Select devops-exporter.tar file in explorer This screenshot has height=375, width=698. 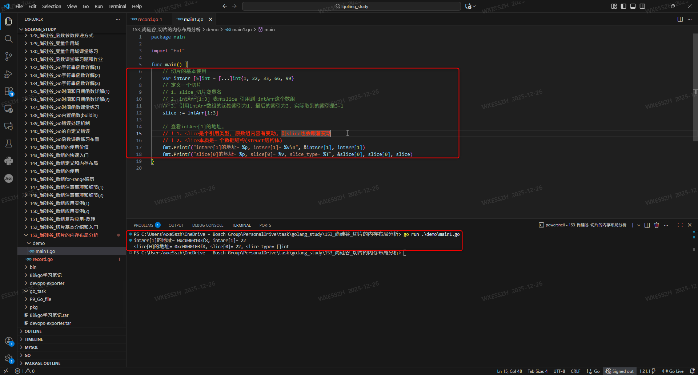click(50, 323)
